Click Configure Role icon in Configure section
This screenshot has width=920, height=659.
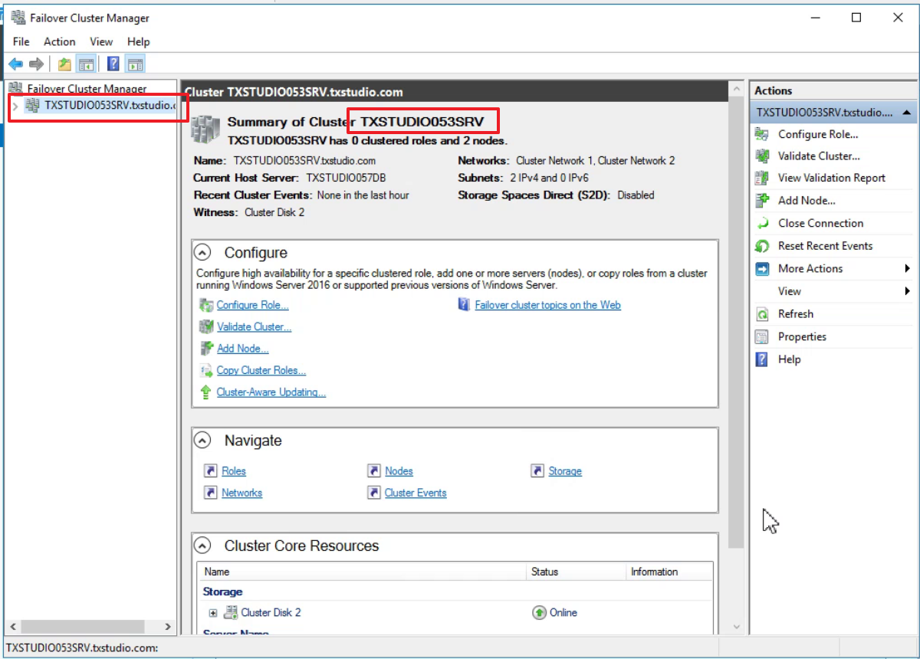(x=206, y=305)
